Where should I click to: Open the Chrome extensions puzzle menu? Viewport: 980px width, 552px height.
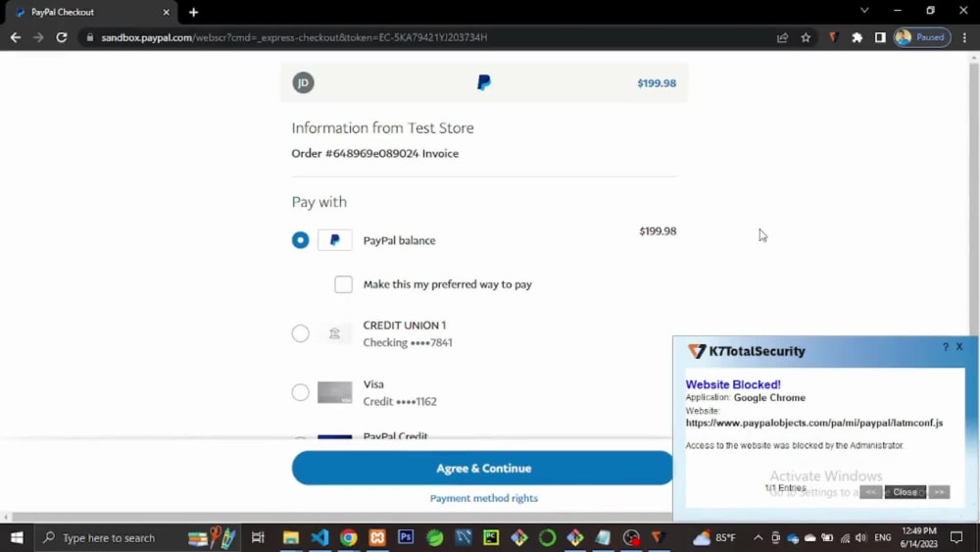[857, 37]
